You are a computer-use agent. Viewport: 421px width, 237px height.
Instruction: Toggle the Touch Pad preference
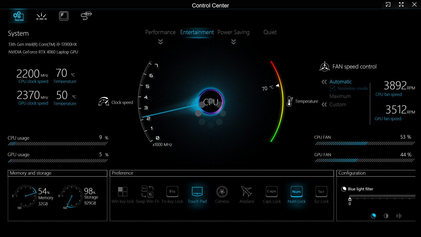[x=197, y=192]
